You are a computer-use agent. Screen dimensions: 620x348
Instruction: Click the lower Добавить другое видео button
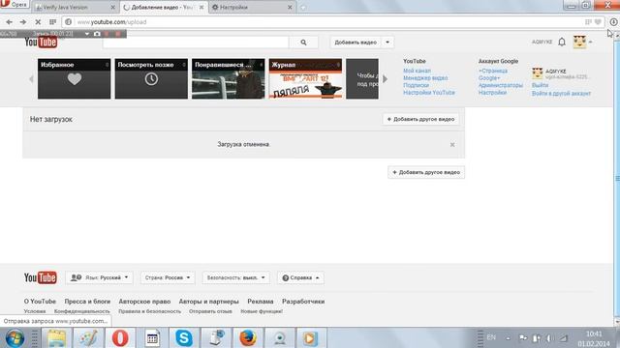pyautogui.click(x=426, y=172)
